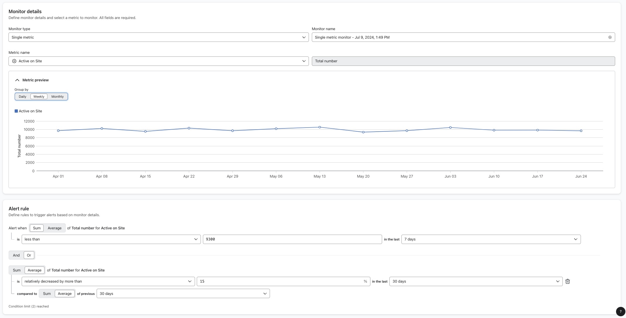Click the clear icon in Monitor name field
The image size is (626, 318).
610,37
